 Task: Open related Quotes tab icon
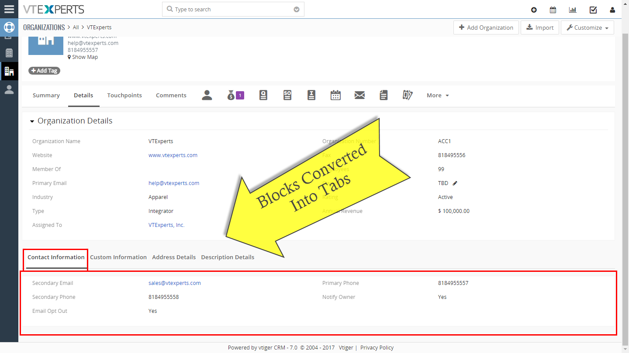(263, 95)
